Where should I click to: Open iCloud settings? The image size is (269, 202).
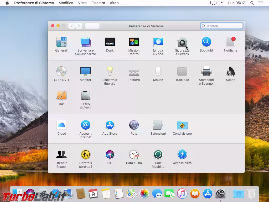[x=61, y=125]
